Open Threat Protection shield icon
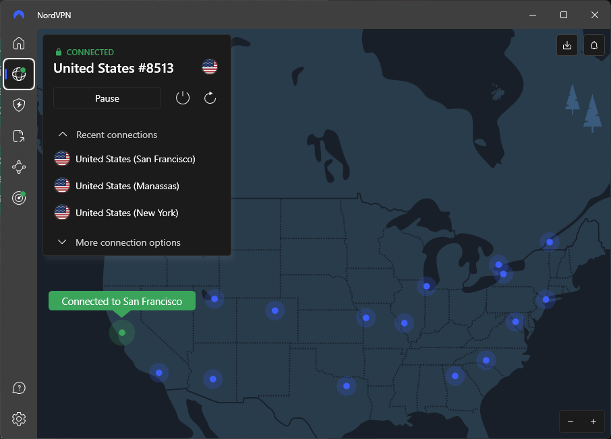The width and height of the screenshot is (611, 439). pos(19,105)
